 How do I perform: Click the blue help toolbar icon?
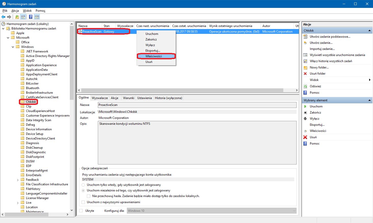coord(31,17)
